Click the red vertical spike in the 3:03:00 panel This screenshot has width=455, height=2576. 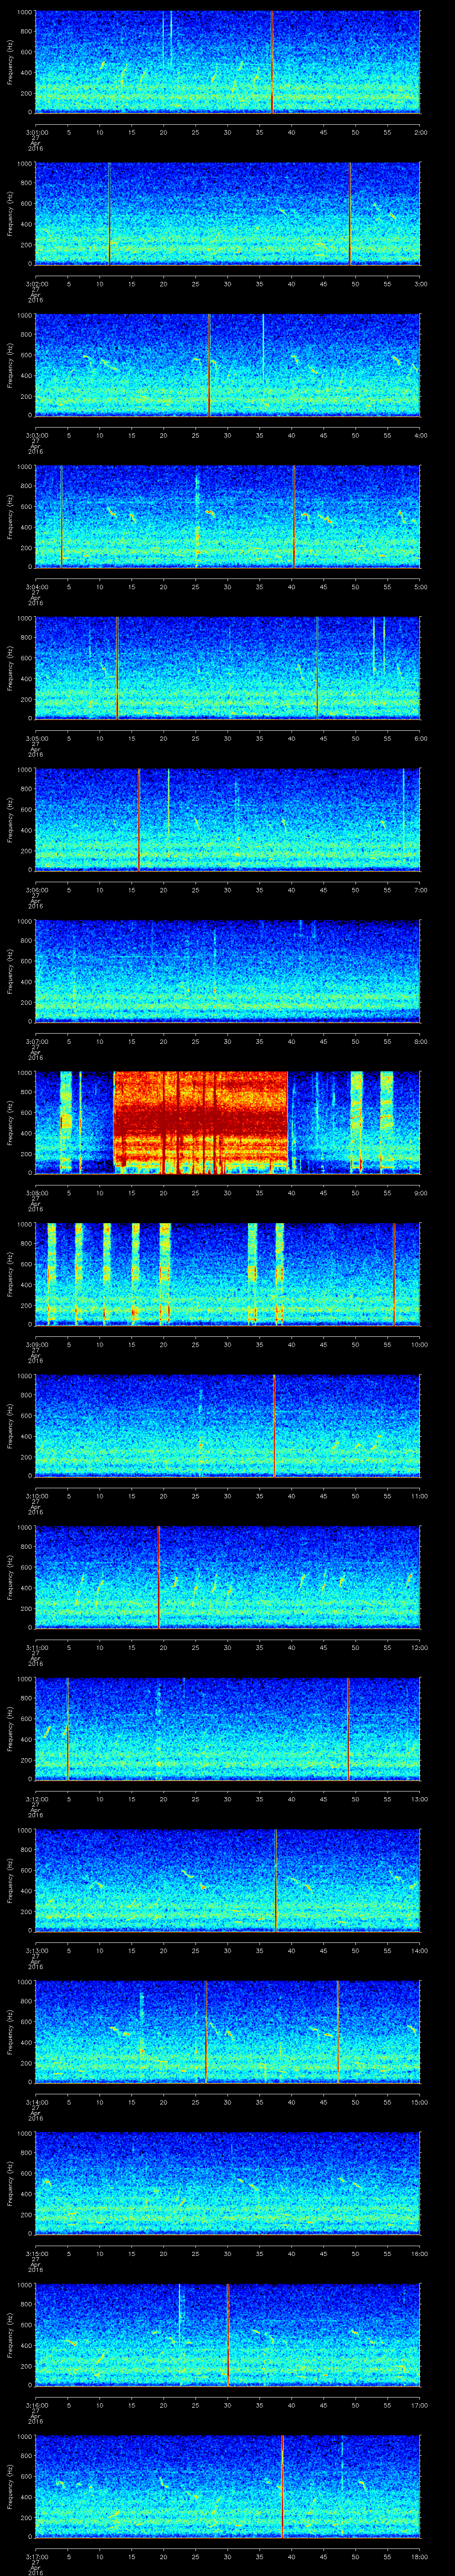coord(209,365)
